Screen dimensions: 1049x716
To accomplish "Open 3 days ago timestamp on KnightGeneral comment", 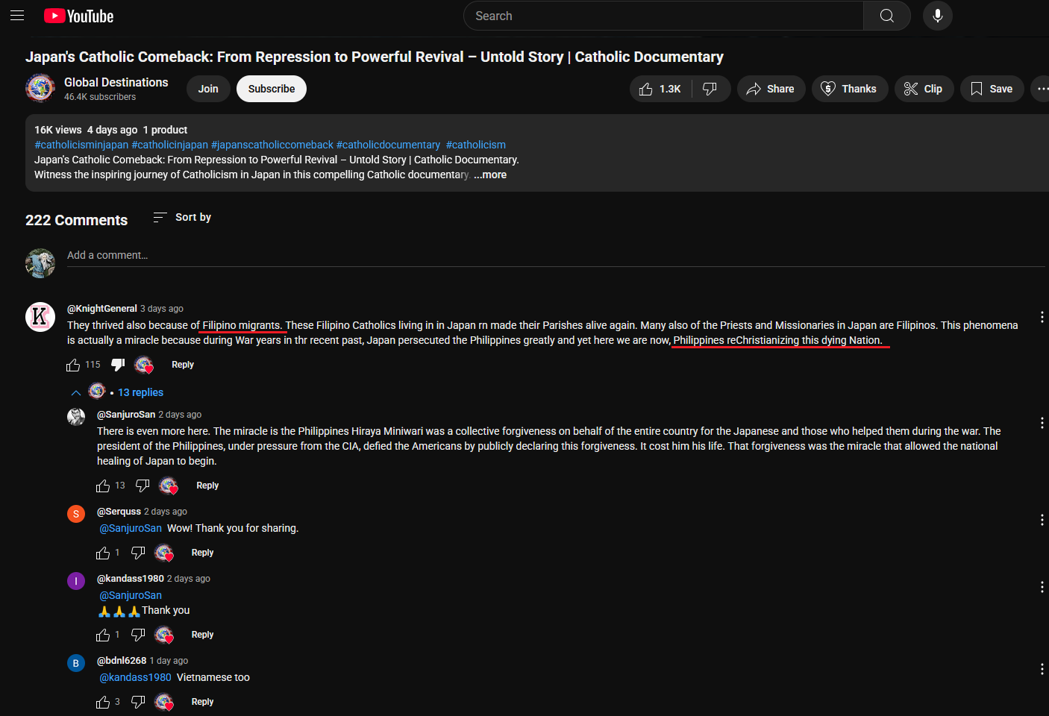I will [x=162, y=309].
